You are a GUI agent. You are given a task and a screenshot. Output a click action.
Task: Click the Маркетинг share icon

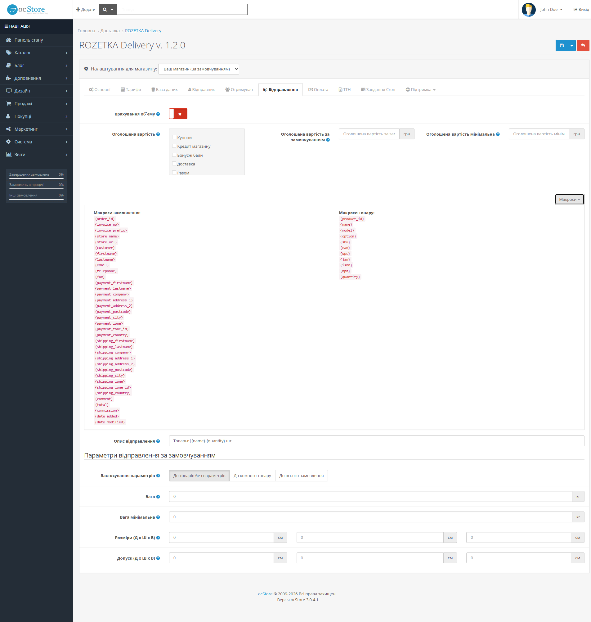coord(8,129)
